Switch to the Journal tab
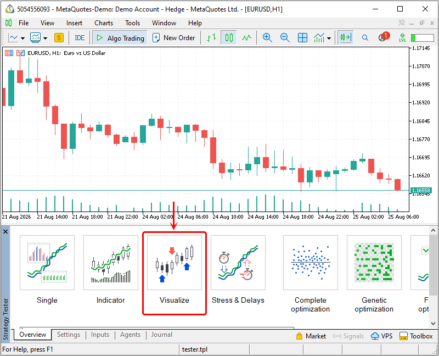Viewport: 439px width, 356px height. pos(161,335)
